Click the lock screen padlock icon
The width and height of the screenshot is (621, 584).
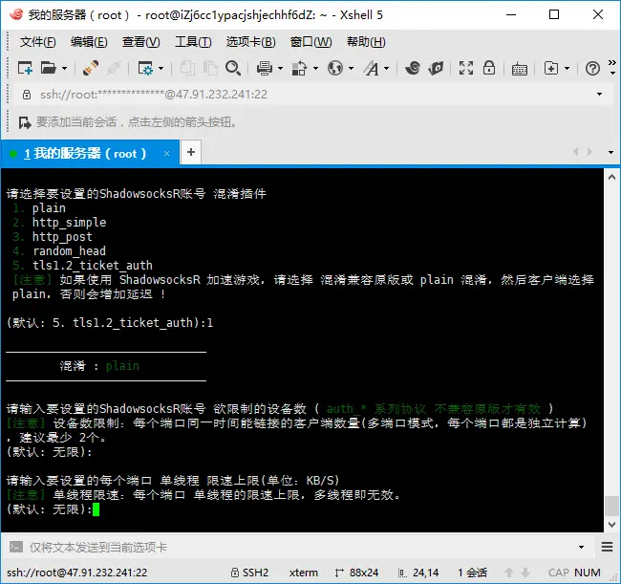pyautogui.click(x=489, y=68)
